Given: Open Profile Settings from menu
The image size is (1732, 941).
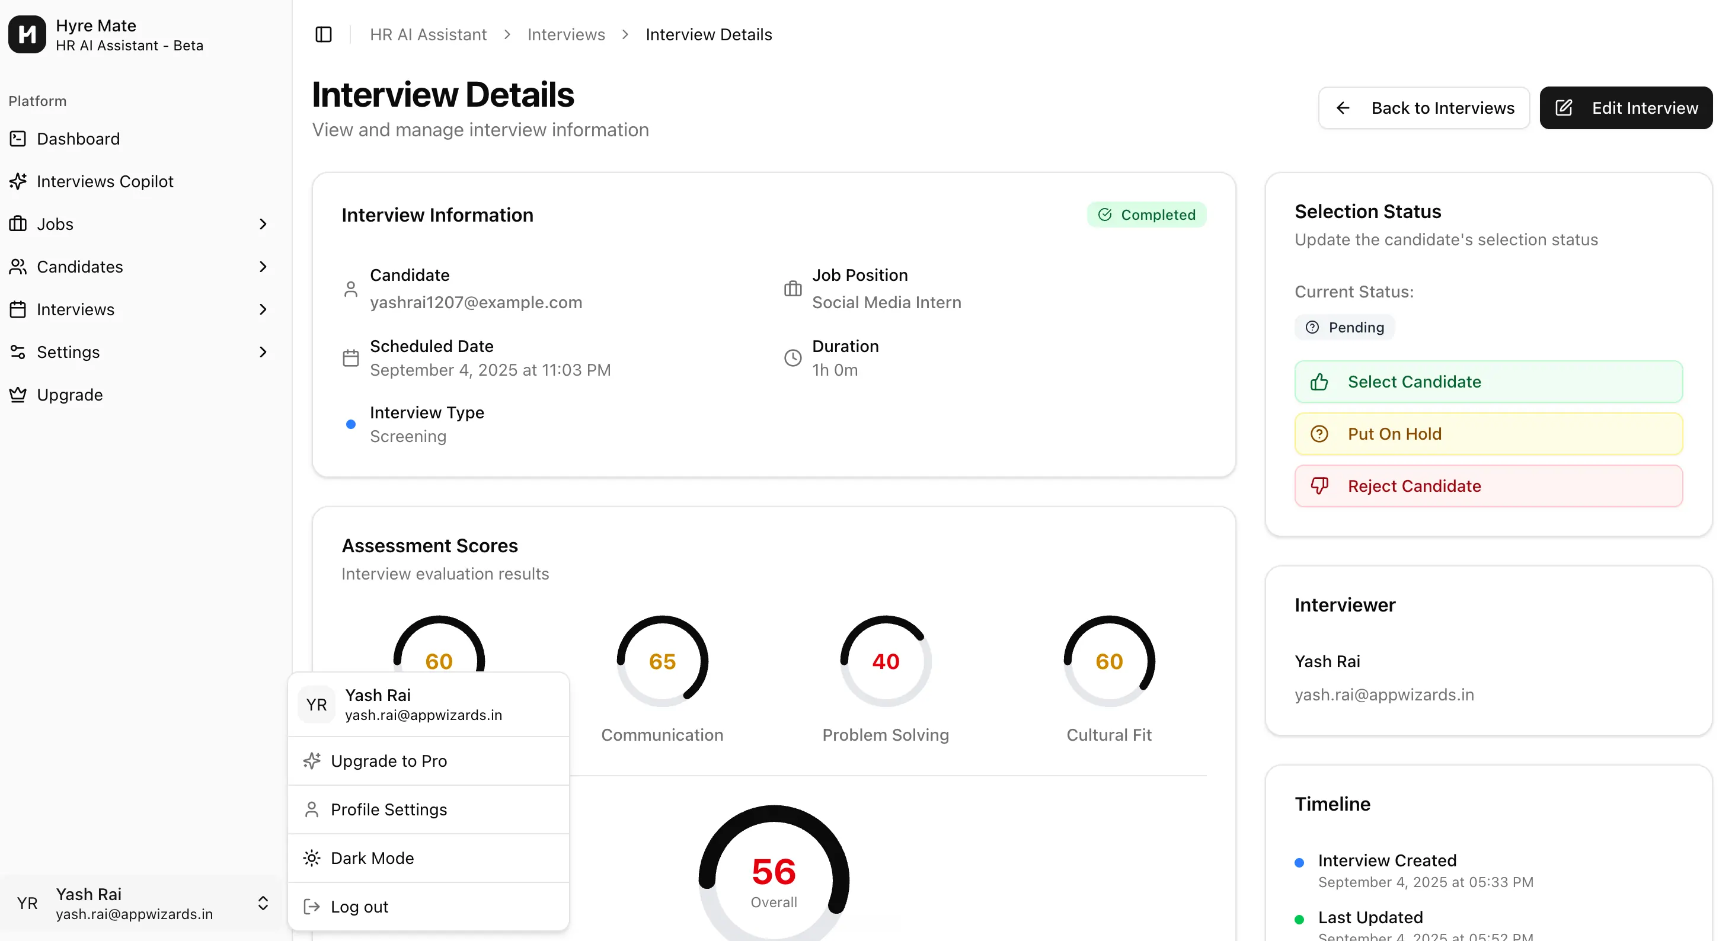Looking at the screenshot, I should point(429,809).
